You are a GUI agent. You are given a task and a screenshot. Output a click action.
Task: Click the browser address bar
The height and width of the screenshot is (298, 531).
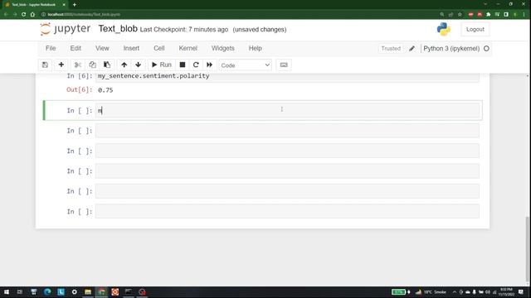coord(237,15)
